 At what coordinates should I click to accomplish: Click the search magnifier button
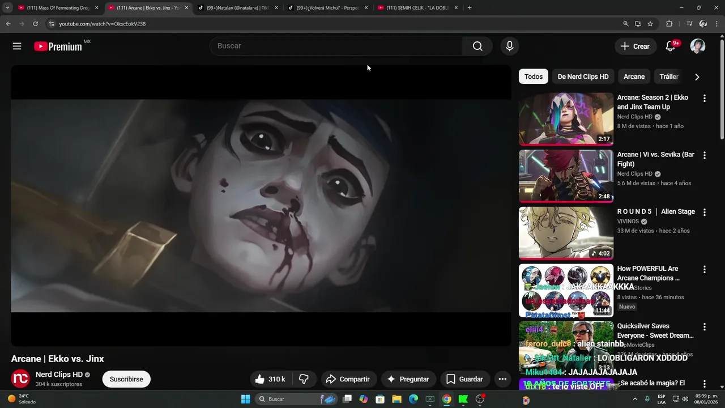pyautogui.click(x=477, y=46)
